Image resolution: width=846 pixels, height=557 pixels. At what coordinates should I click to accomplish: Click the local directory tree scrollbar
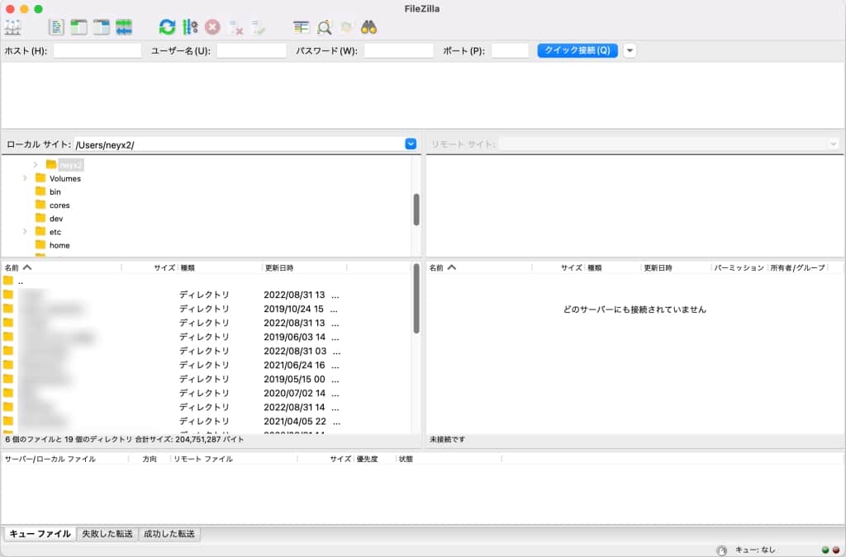click(416, 209)
